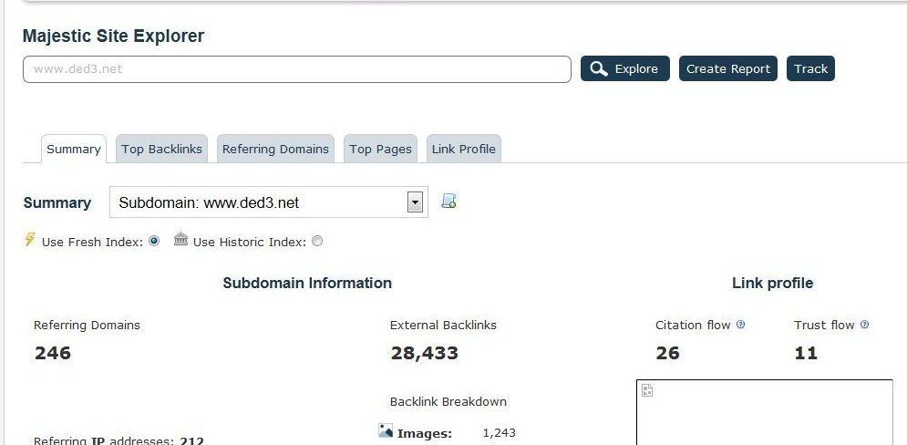907x445 pixels.
Task: Select the Use Historic Index radio button
Action: click(317, 242)
